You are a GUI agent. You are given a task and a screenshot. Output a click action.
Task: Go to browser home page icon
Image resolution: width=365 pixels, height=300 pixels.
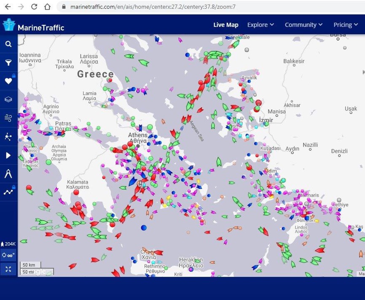(48, 6)
